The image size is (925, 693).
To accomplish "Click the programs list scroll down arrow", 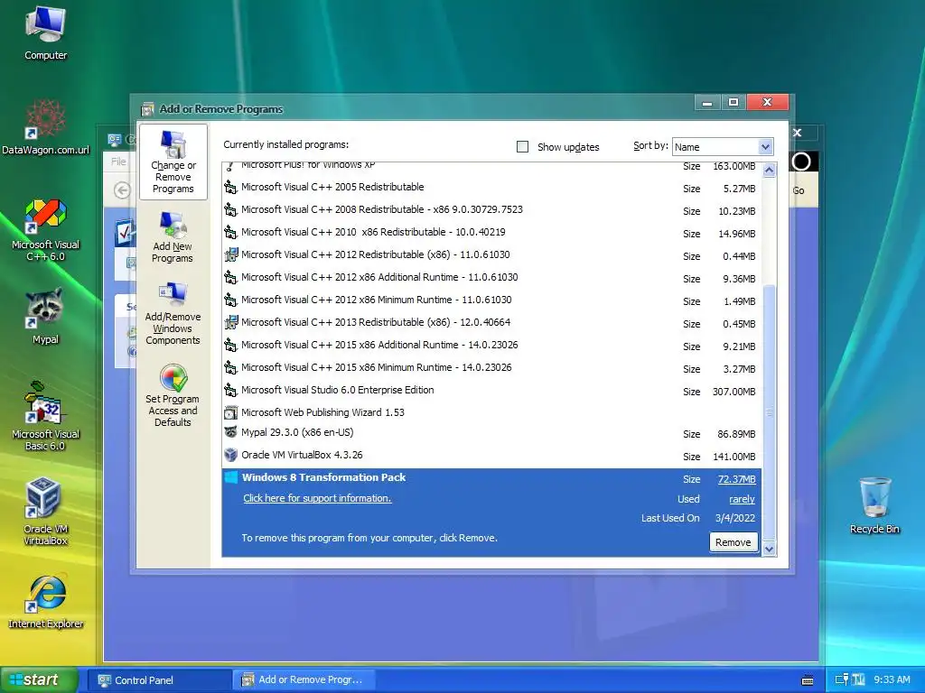I will (769, 550).
